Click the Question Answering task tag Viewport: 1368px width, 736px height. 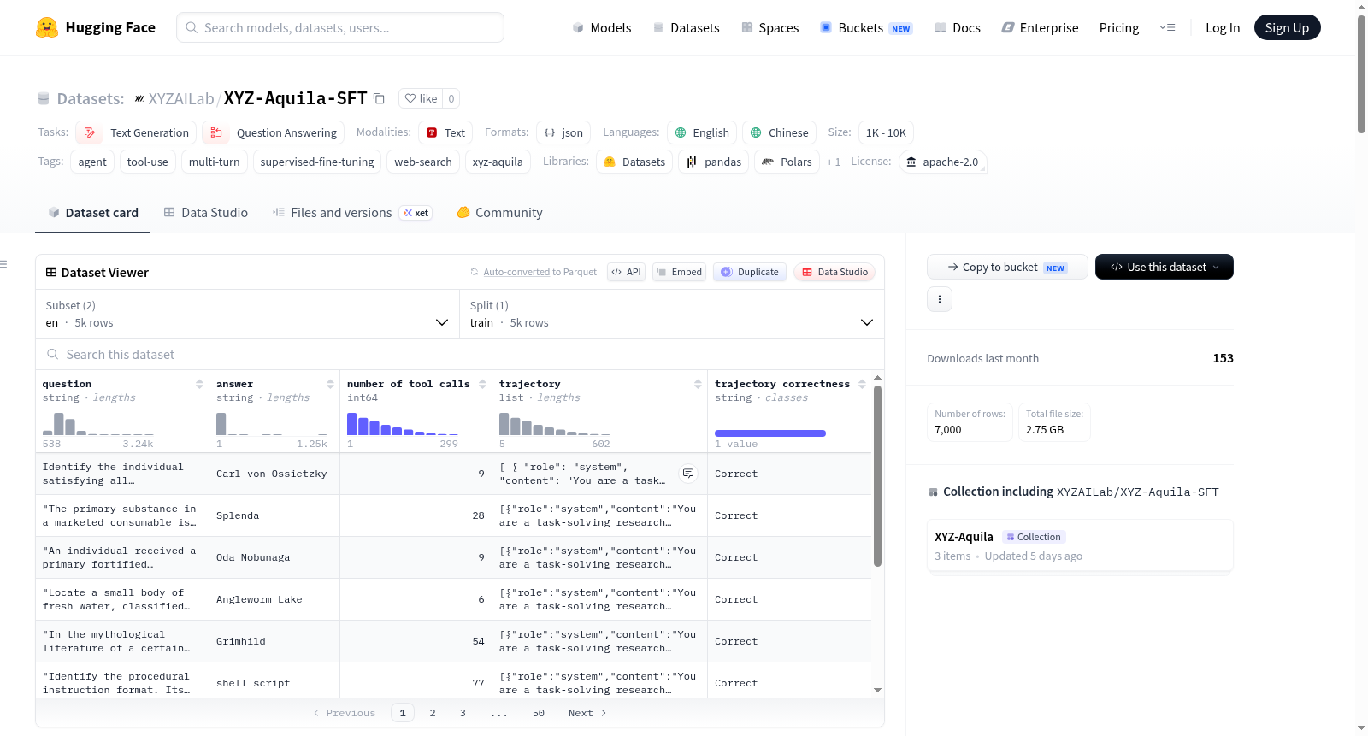tap(274, 132)
